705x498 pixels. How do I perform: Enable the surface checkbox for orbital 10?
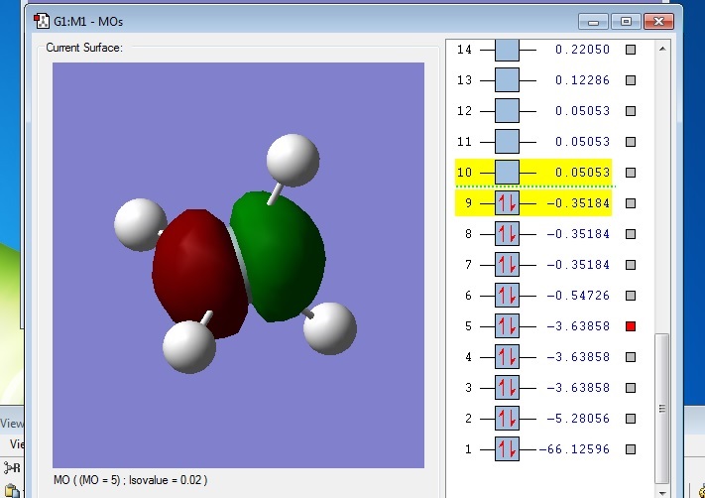click(630, 173)
